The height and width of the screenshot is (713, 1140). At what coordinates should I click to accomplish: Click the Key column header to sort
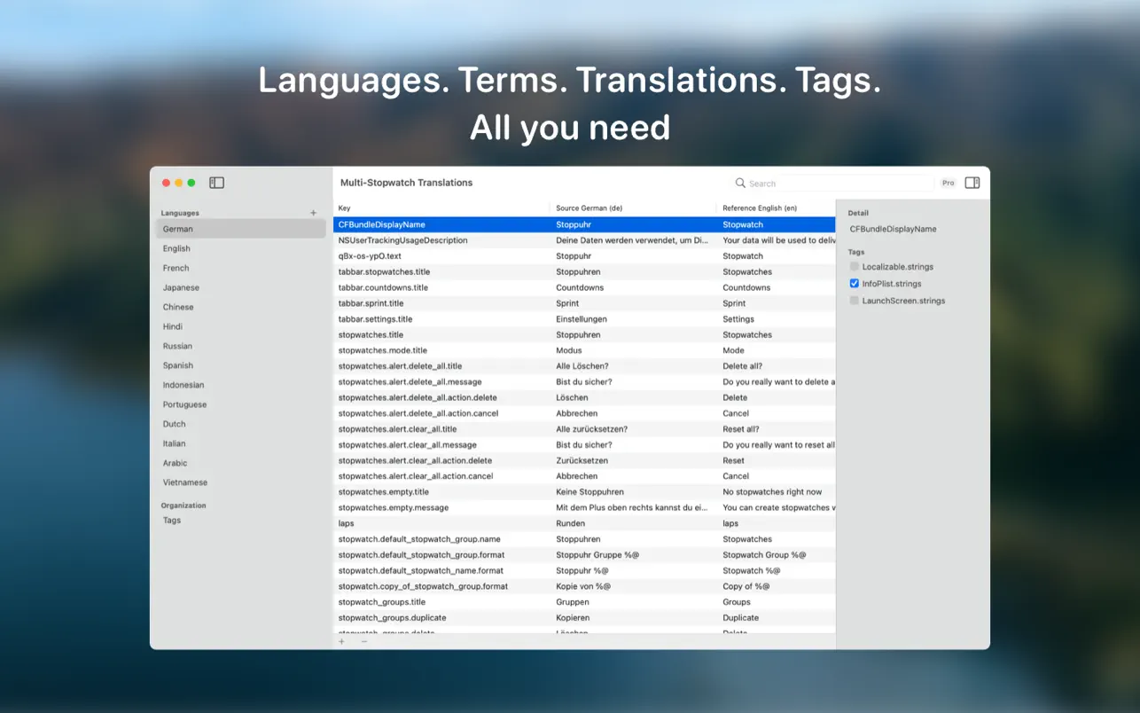coord(344,208)
